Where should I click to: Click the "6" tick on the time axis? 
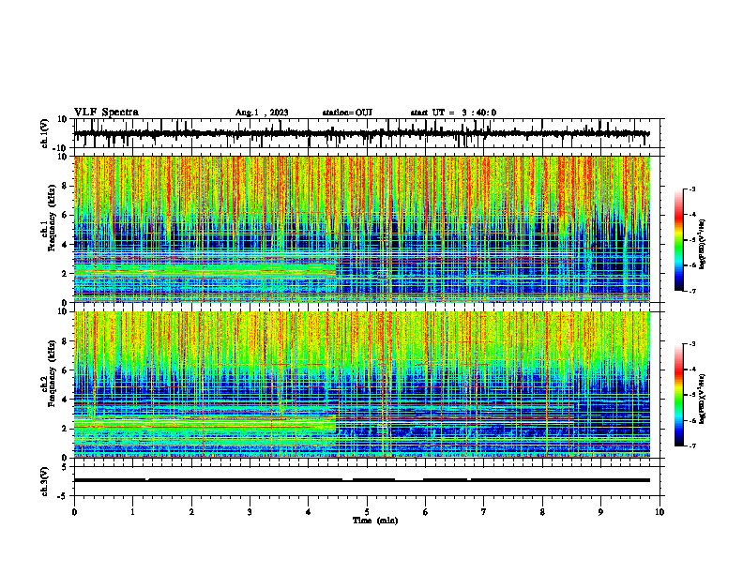pyautogui.click(x=425, y=512)
